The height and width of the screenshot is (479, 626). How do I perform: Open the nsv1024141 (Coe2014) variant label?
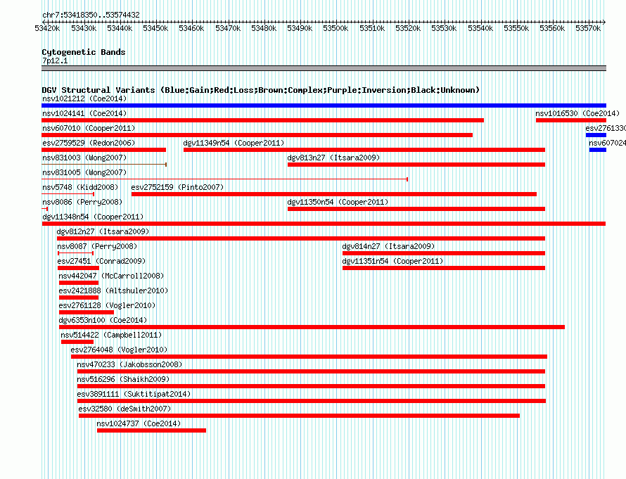pyautogui.click(x=84, y=113)
